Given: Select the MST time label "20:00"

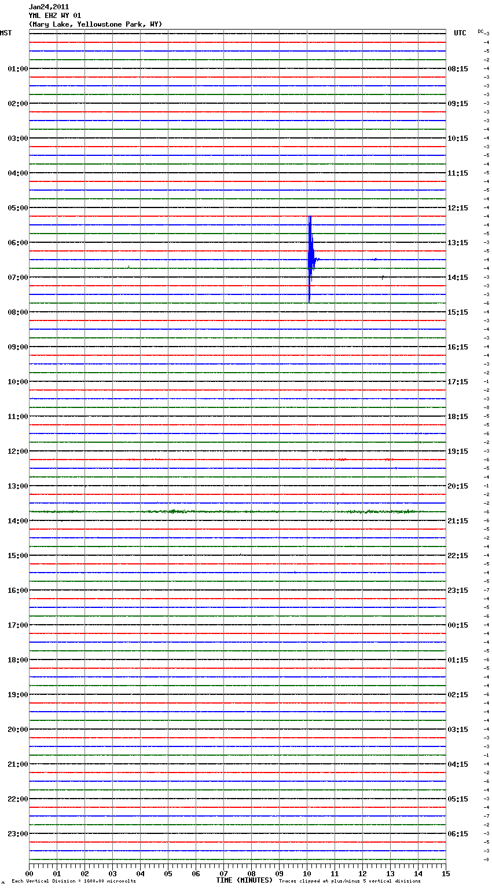Looking at the screenshot, I should point(18,730).
